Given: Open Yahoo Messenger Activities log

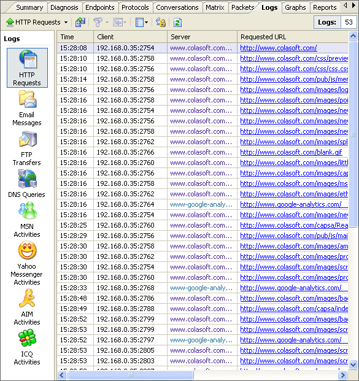Looking at the screenshot, I should [x=27, y=263].
